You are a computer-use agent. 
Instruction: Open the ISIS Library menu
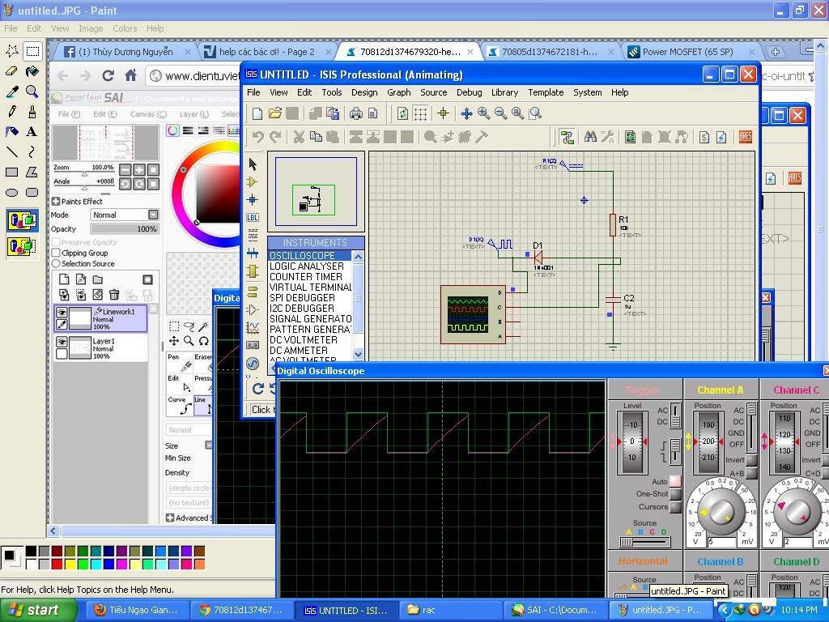click(x=504, y=92)
